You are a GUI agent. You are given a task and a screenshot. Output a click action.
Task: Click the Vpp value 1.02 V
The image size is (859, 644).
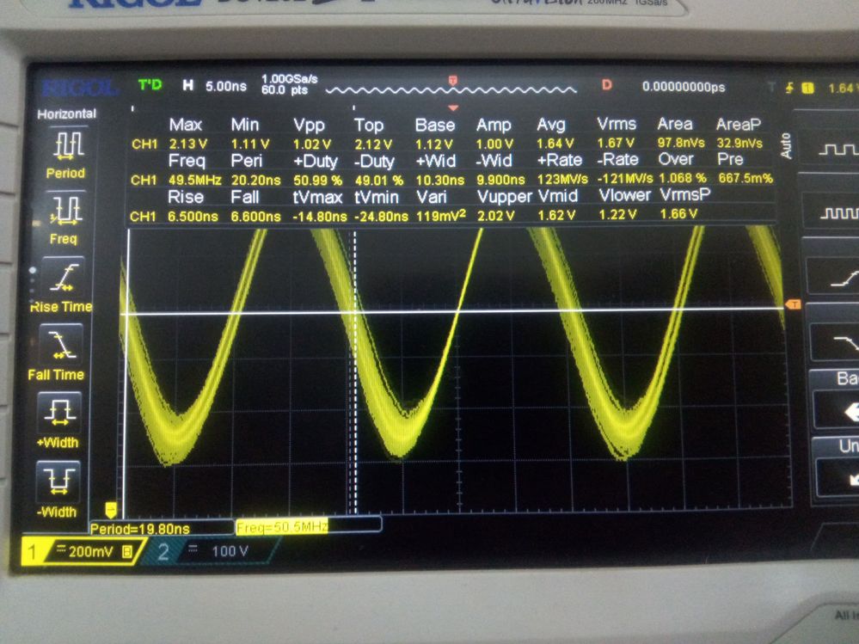coord(312,144)
